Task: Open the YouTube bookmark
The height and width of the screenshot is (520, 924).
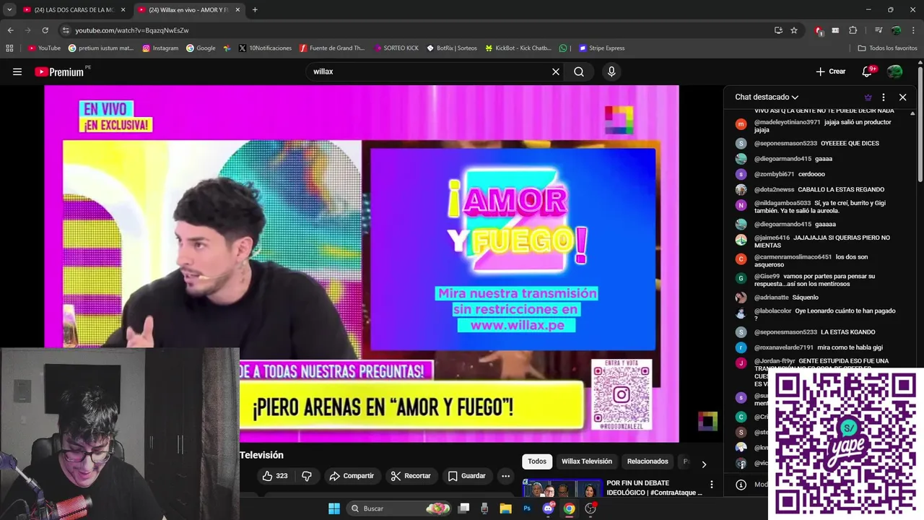Action: 44,48
